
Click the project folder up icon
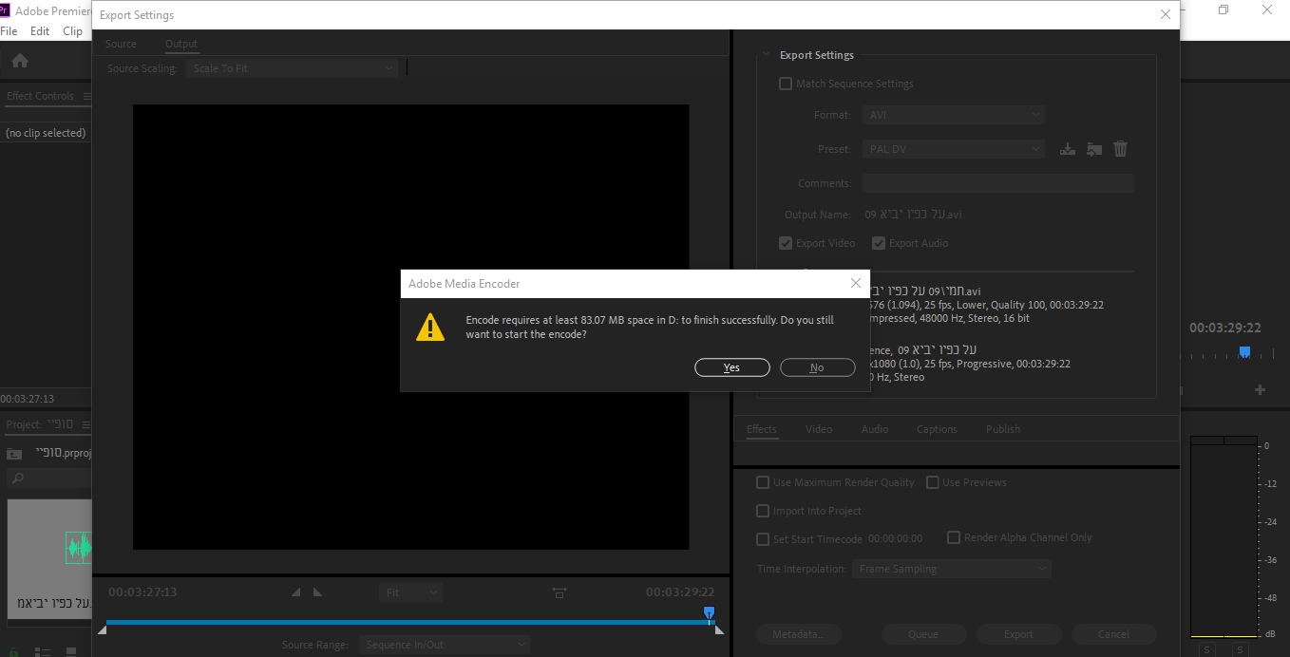(14, 454)
